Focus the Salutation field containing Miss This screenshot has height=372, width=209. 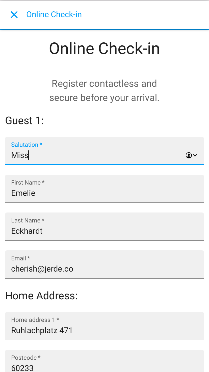(x=96, y=155)
